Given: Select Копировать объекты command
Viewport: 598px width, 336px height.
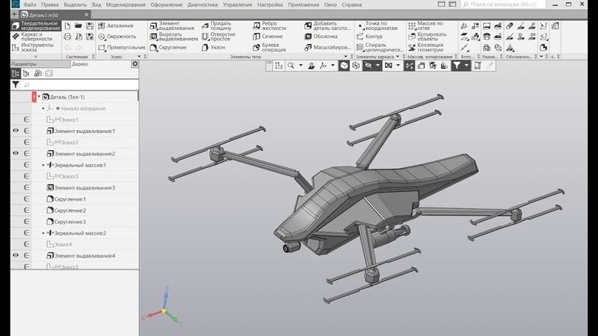Looking at the screenshot, I should (x=427, y=37).
